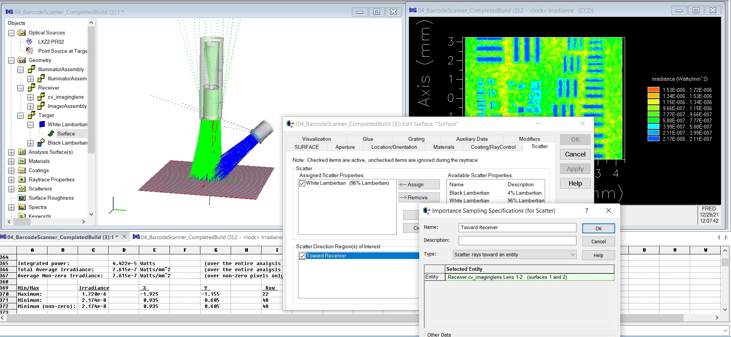Click the Optical Sources folder icon
Viewport: 731px width, 337px height.
tap(22, 33)
